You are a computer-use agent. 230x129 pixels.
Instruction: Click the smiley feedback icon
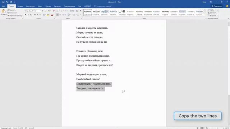[x=227, y=6]
